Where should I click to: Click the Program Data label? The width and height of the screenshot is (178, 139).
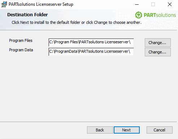coord(21,50)
